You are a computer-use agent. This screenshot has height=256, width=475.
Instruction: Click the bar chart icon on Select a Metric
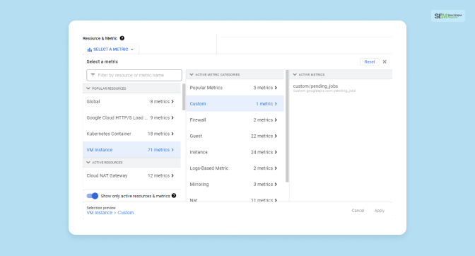(89, 50)
